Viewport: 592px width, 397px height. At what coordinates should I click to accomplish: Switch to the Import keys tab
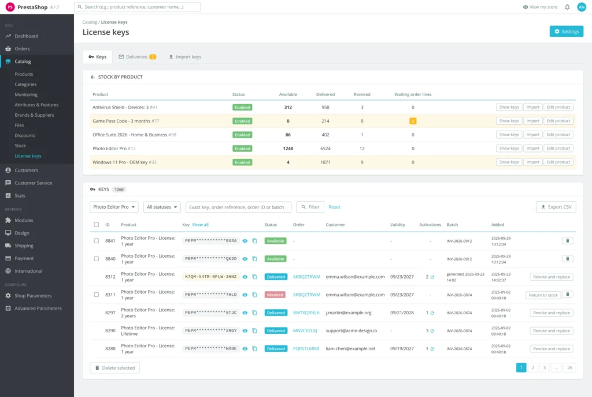pos(185,57)
